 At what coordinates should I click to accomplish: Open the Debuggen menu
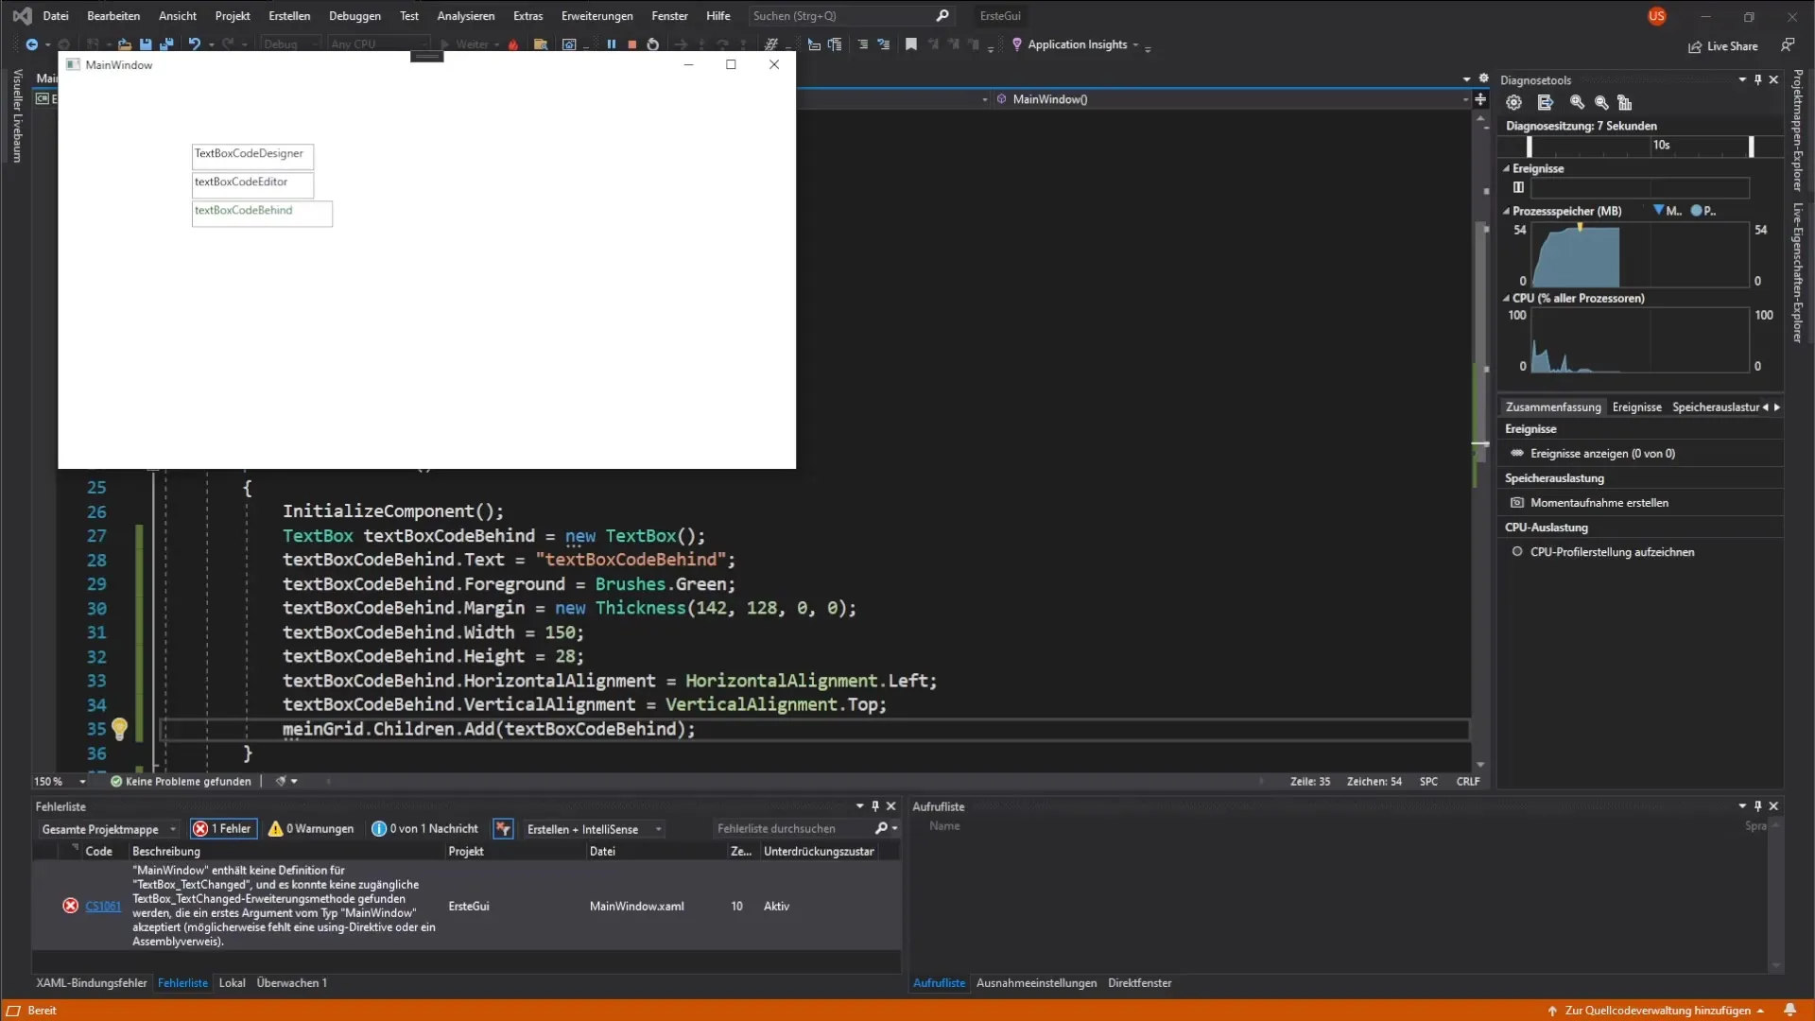pos(354,16)
